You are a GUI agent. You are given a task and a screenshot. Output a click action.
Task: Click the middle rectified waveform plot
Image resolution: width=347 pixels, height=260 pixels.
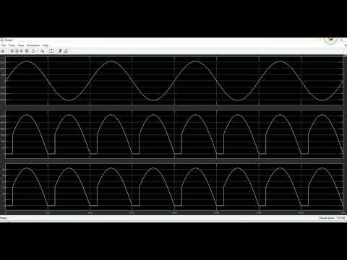click(x=174, y=134)
